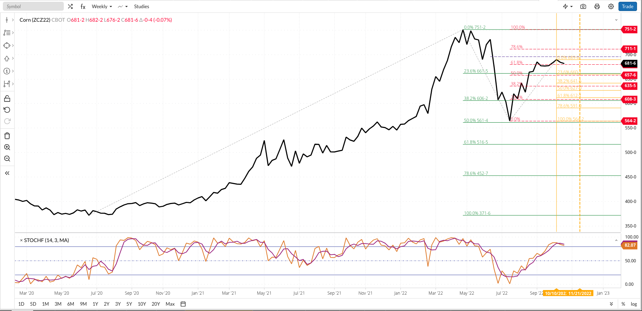Click the double chevron at bottom right

tap(611, 304)
